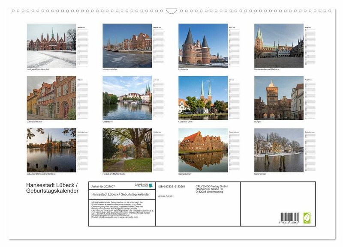
Task: Open the Herbst am Mühlenteich photo
Action: (127, 150)
